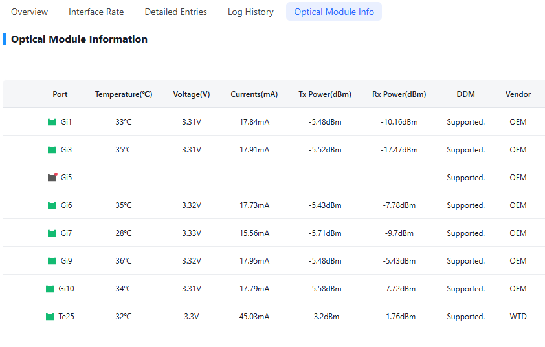Click the green port icon for Gi1
This screenshot has height=347, width=545.
click(x=51, y=122)
